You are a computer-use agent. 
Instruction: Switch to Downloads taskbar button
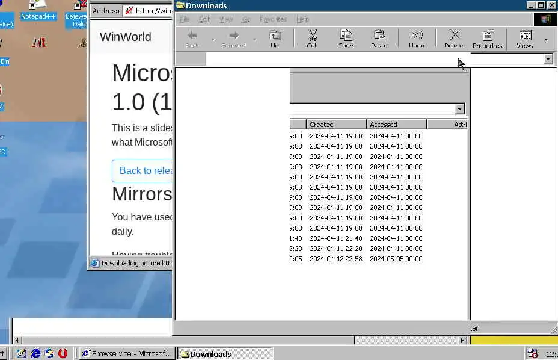coord(225,353)
